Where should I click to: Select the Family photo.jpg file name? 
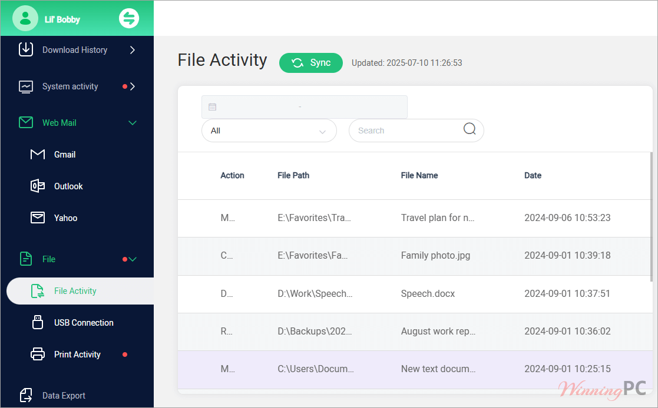point(435,256)
